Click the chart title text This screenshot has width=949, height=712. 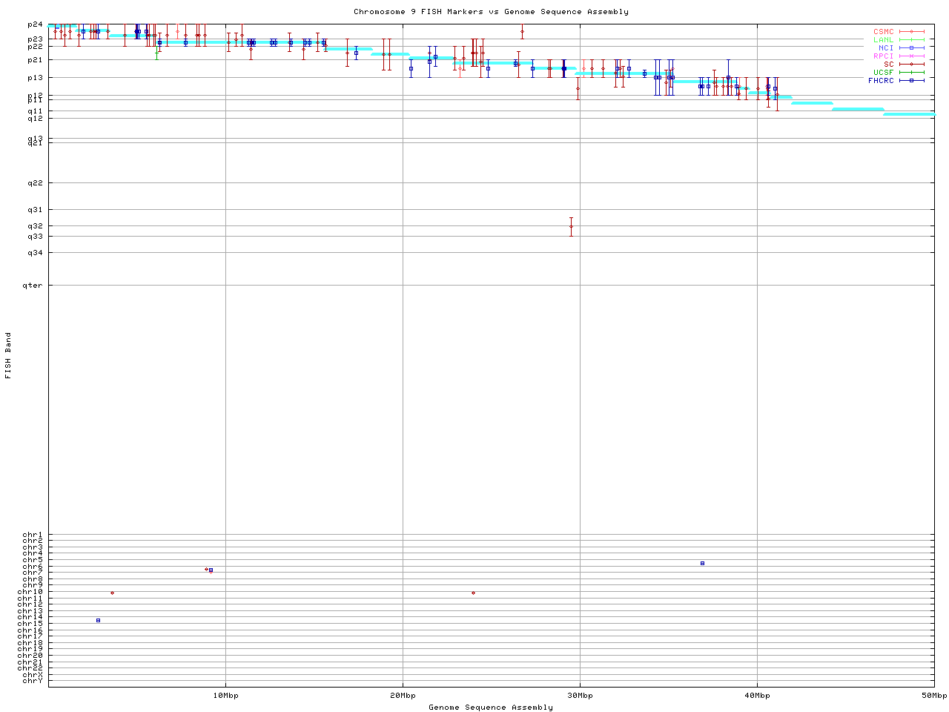tap(491, 12)
